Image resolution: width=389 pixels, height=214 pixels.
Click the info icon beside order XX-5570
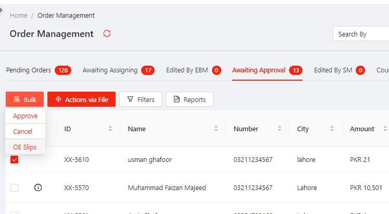point(37,188)
